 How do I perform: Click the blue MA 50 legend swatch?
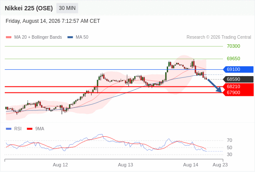pos(70,37)
